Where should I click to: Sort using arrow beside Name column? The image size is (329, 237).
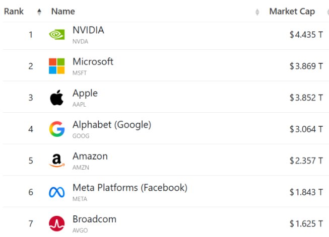coord(257,12)
